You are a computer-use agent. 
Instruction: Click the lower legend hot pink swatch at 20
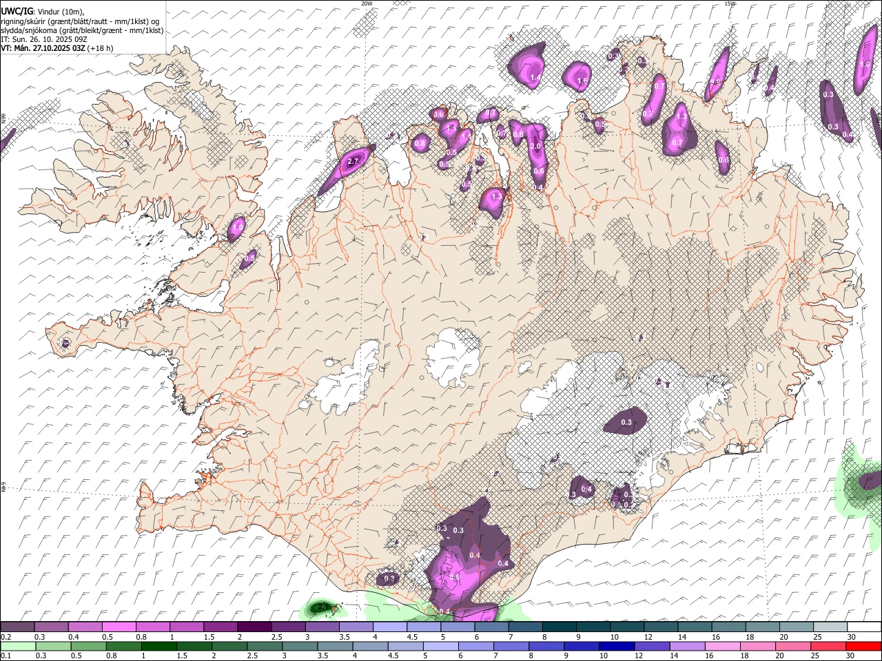[x=792, y=646]
